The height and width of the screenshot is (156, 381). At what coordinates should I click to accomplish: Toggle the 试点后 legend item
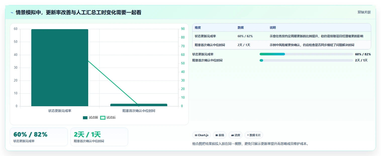[x=108, y=118]
